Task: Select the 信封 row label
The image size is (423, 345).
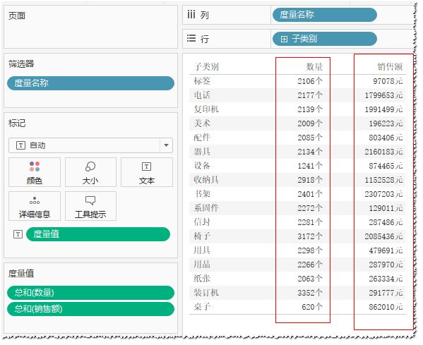Action: (202, 222)
